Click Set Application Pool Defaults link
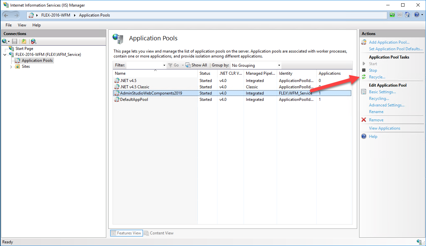Image resolution: width=426 pixels, height=246 pixels. [x=396, y=49]
